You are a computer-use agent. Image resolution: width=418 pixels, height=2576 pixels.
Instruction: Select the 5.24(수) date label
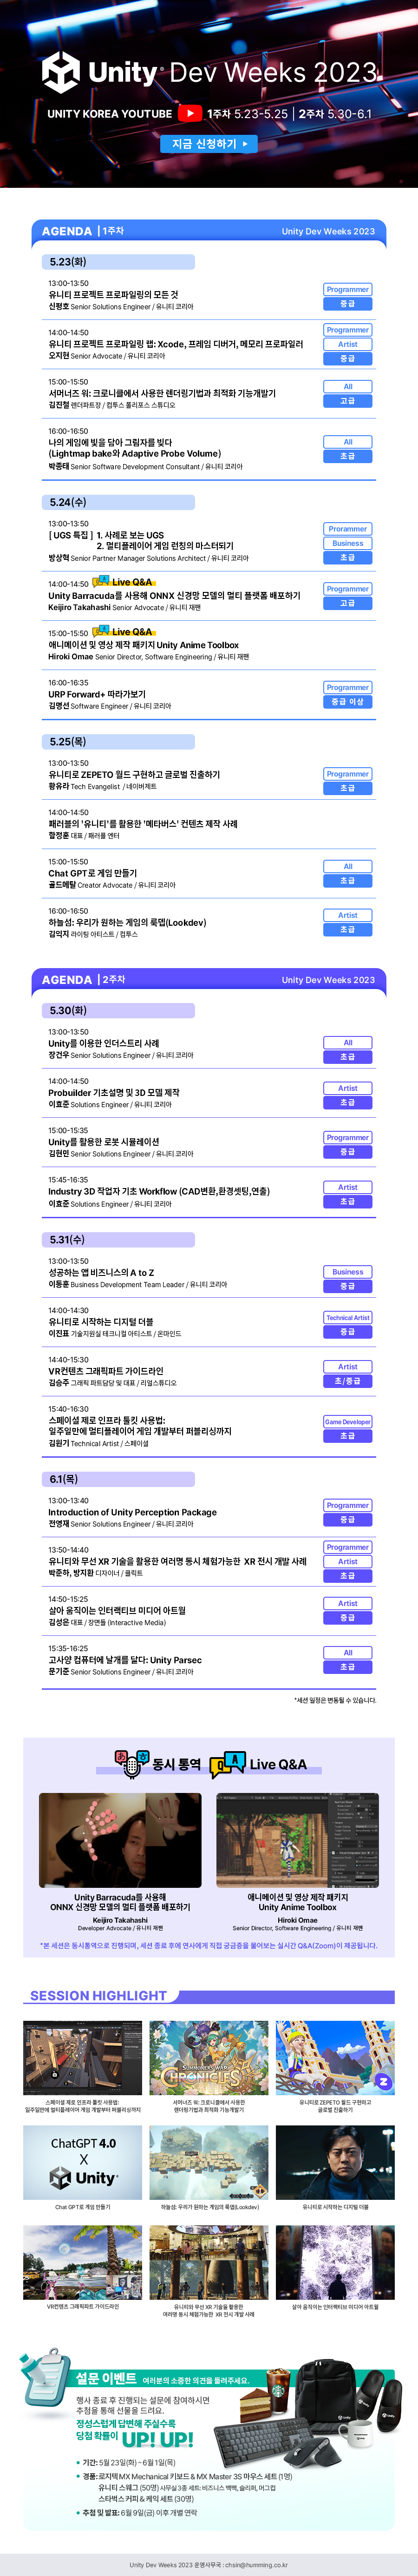pyautogui.click(x=67, y=502)
